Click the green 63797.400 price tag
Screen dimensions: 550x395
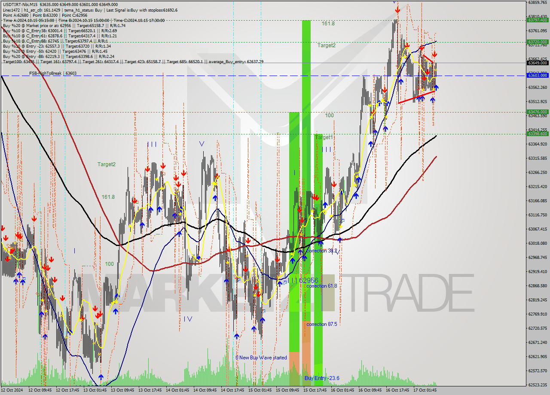tap(537, 20)
